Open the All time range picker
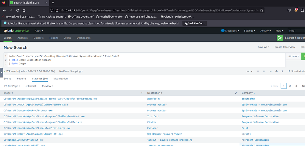Viewport: 305px width, 146px height. tap(293, 56)
